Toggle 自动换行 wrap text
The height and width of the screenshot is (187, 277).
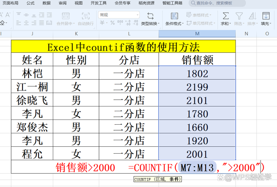(86, 16)
